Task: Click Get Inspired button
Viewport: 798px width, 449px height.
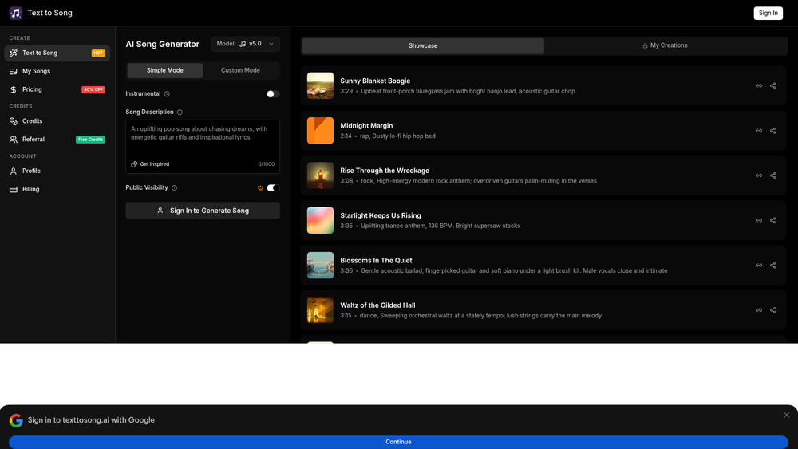Action: (150, 164)
